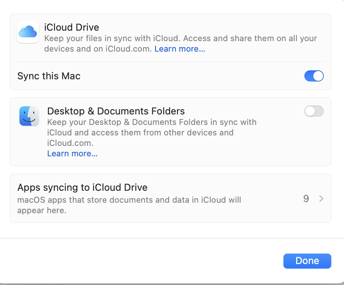Open the Apps syncing to iCloud Drive row
The height and width of the screenshot is (285, 344).
click(171, 198)
